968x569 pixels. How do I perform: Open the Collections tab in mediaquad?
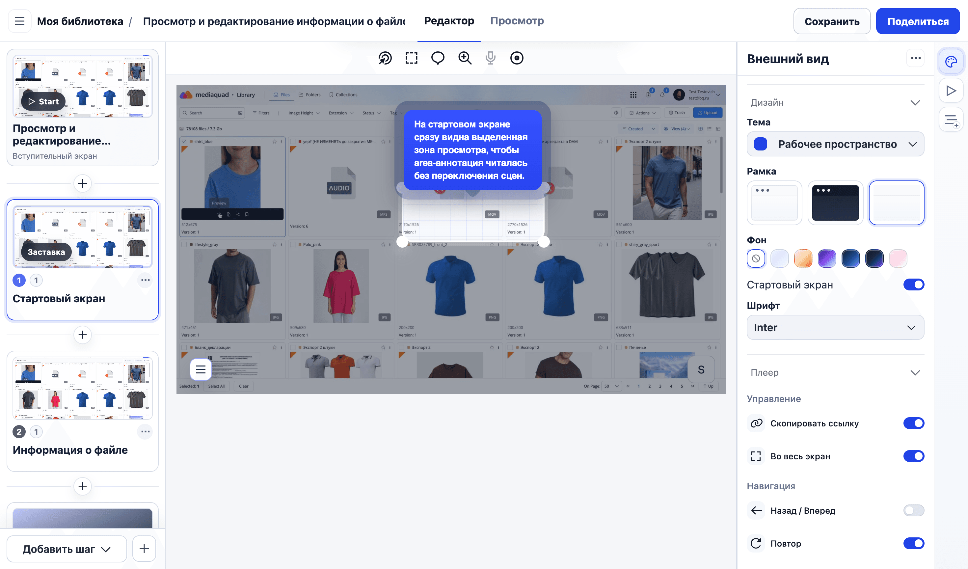pos(343,95)
